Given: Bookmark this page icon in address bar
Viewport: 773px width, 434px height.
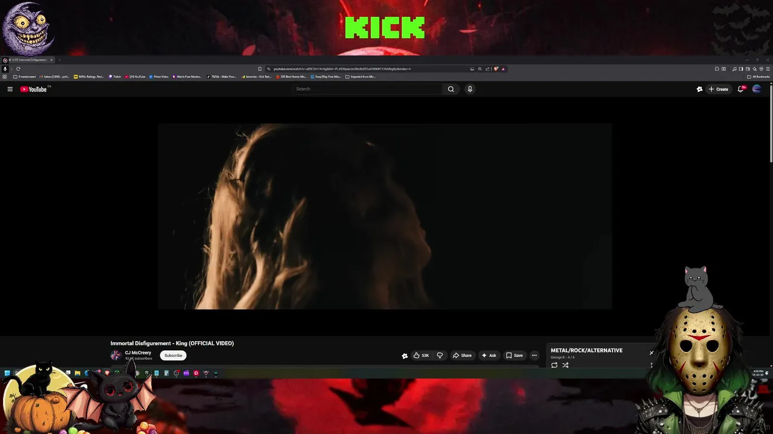Looking at the screenshot, I should pos(260,69).
